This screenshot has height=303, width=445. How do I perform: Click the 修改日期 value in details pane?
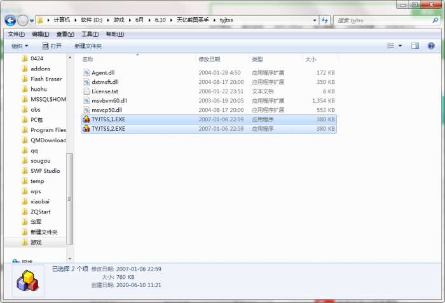click(139, 269)
